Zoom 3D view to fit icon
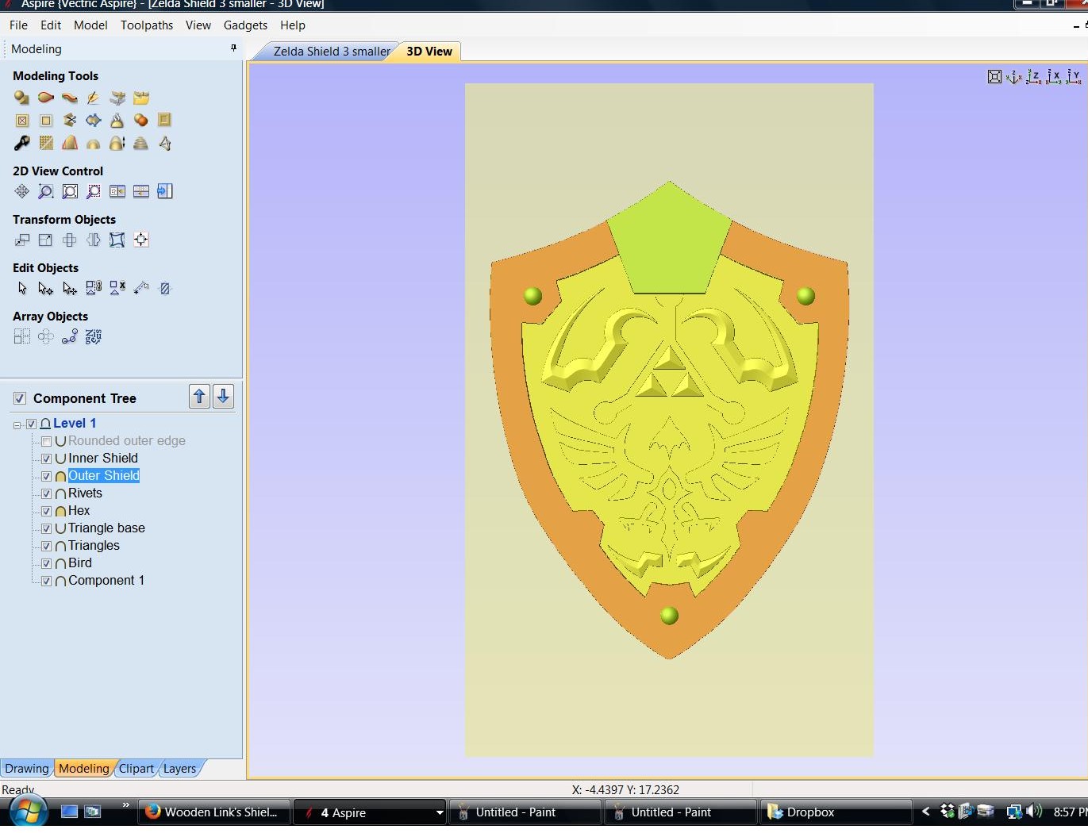1088x833 pixels. [x=994, y=76]
